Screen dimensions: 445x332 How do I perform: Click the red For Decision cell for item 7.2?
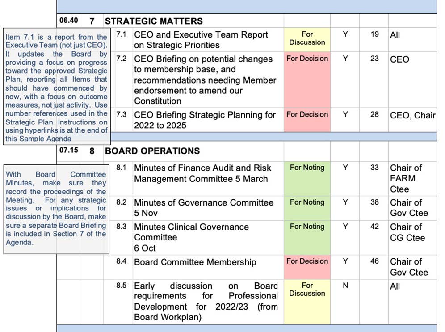point(307,59)
